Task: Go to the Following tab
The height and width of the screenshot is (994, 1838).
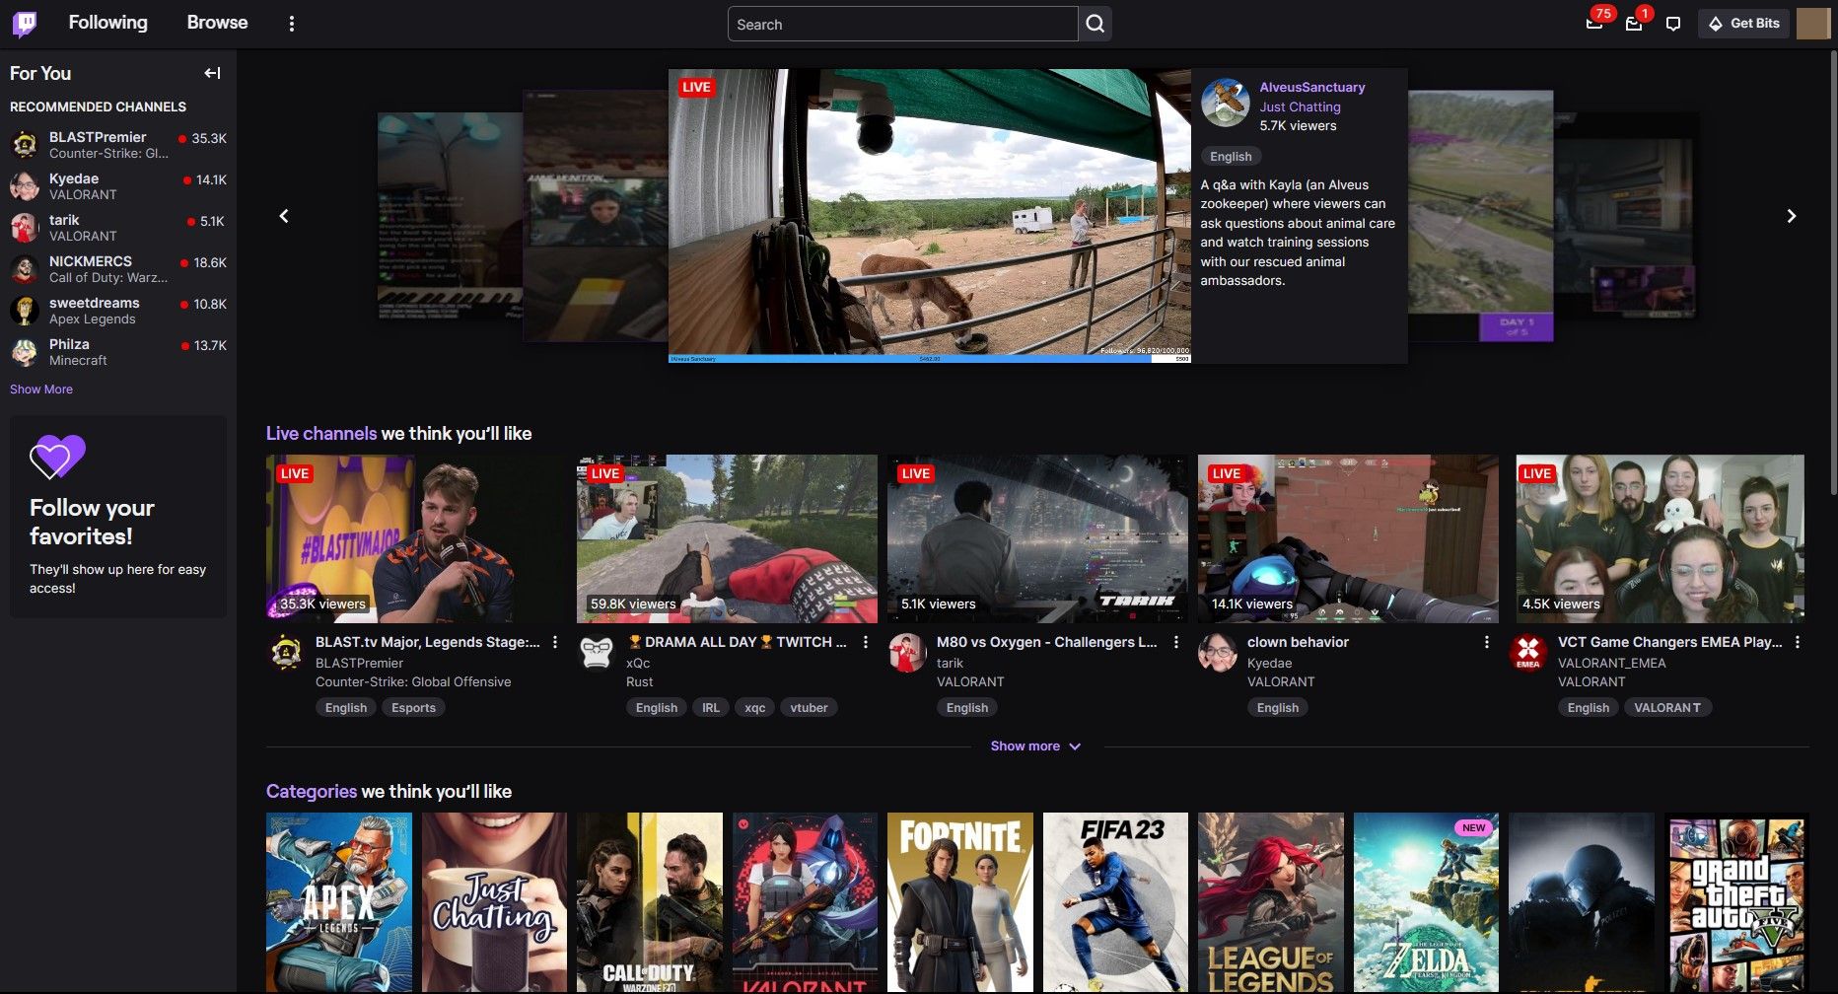Action: 107,23
